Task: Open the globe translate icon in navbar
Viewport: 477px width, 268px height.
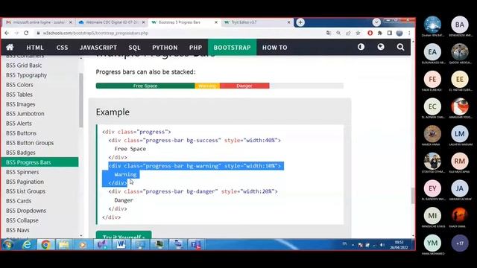Action: (x=381, y=47)
